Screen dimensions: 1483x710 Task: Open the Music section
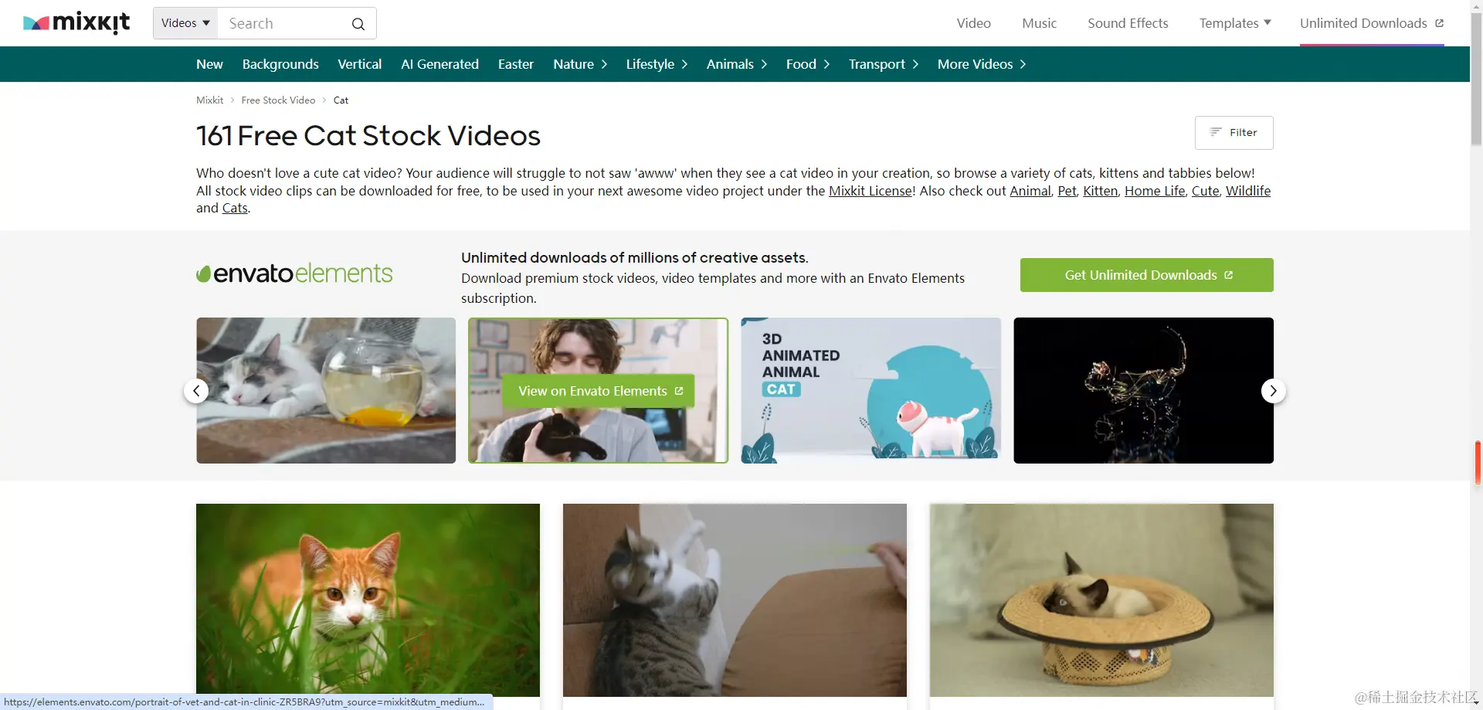click(1039, 23)
